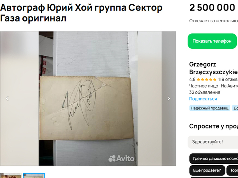The image size is (238, 178).
Task: Click the 2 500 000 price
Action: 212,8
